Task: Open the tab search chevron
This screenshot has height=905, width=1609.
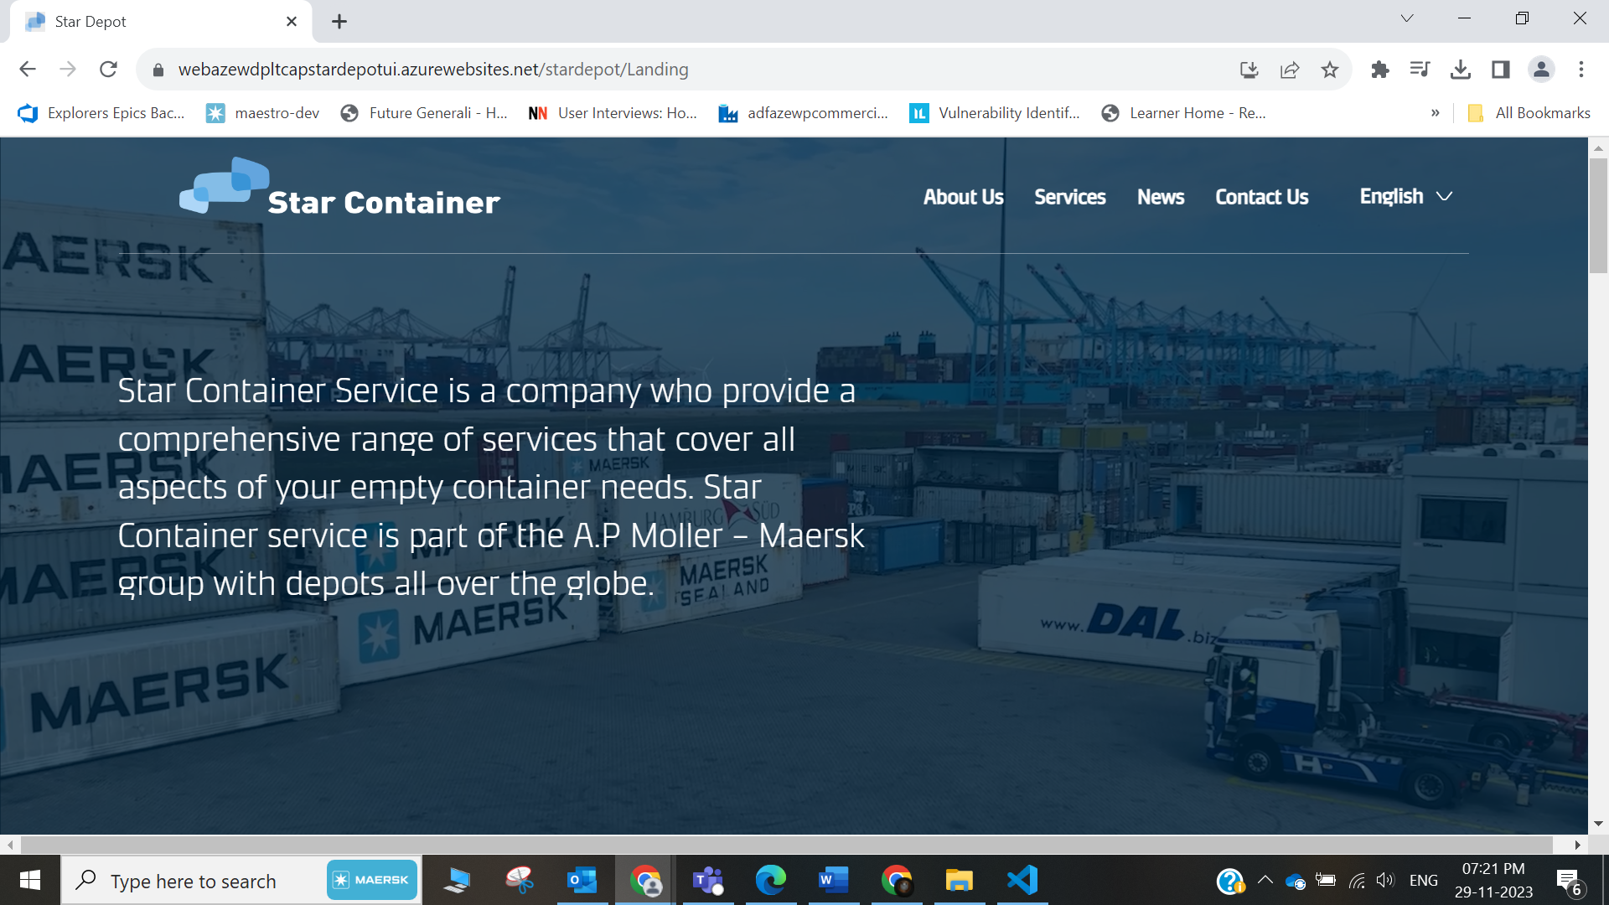Action: click(x=1407, y=18)
